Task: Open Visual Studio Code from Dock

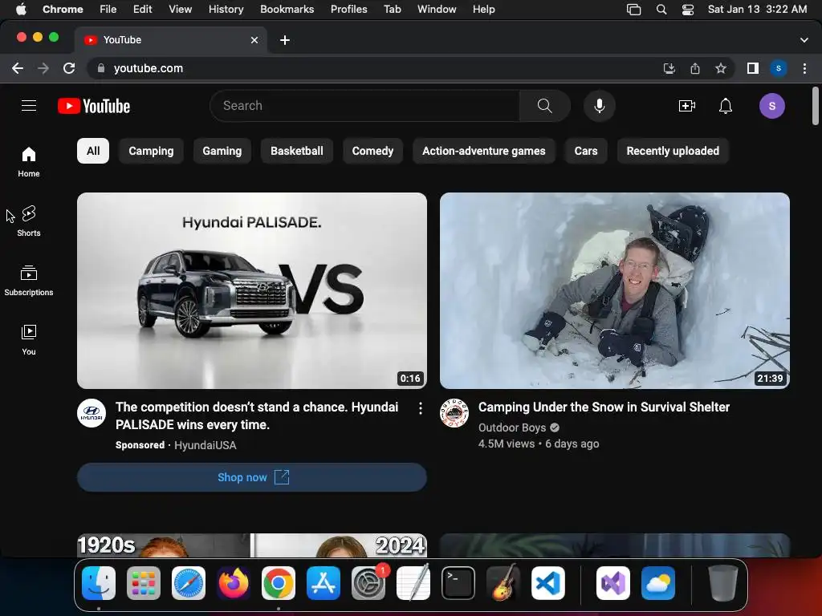Action: click(547, 583)
